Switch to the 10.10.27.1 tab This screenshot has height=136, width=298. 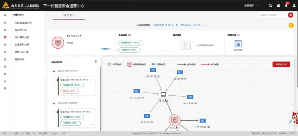69,15
